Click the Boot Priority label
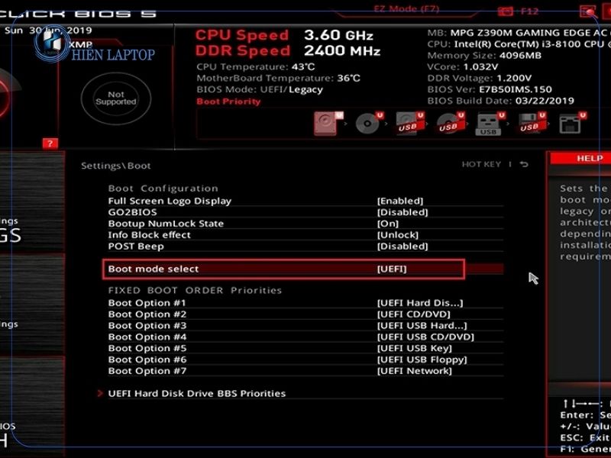Viewport: 611px width, 458px height. click(228, 102)
